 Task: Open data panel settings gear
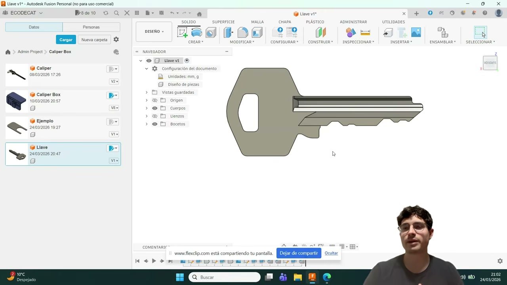[x=116, y=40]
